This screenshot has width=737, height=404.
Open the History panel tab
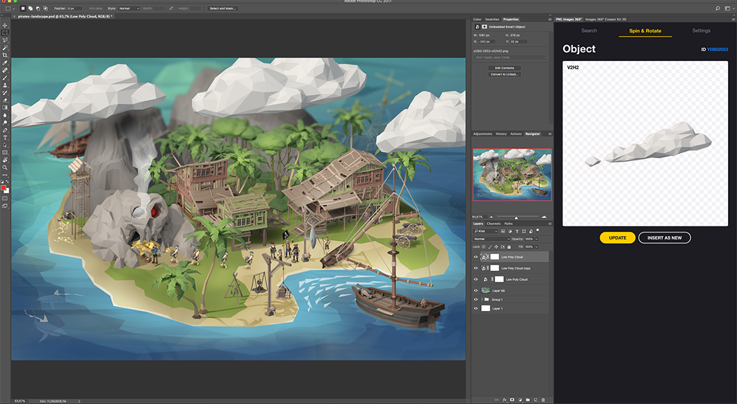tap(501, 134)
